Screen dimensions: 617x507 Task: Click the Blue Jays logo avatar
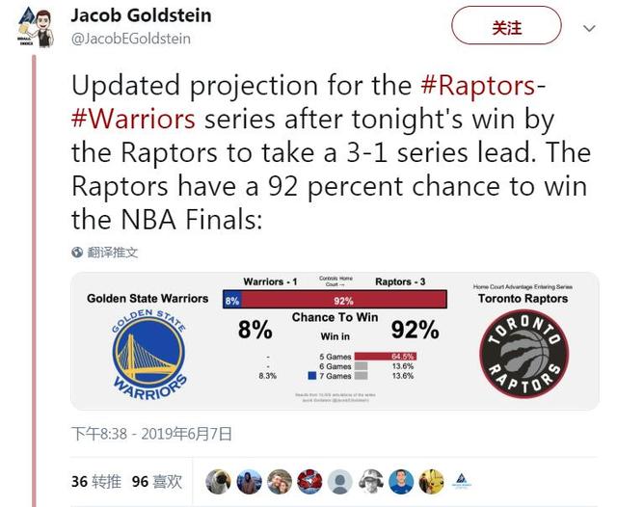pos(309,481)
